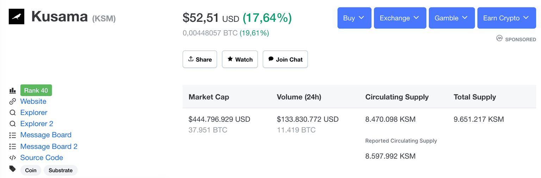541x178 pixels.
Task: Click the magnifier icon beside Explorer
Action: (x=13, y=113)
